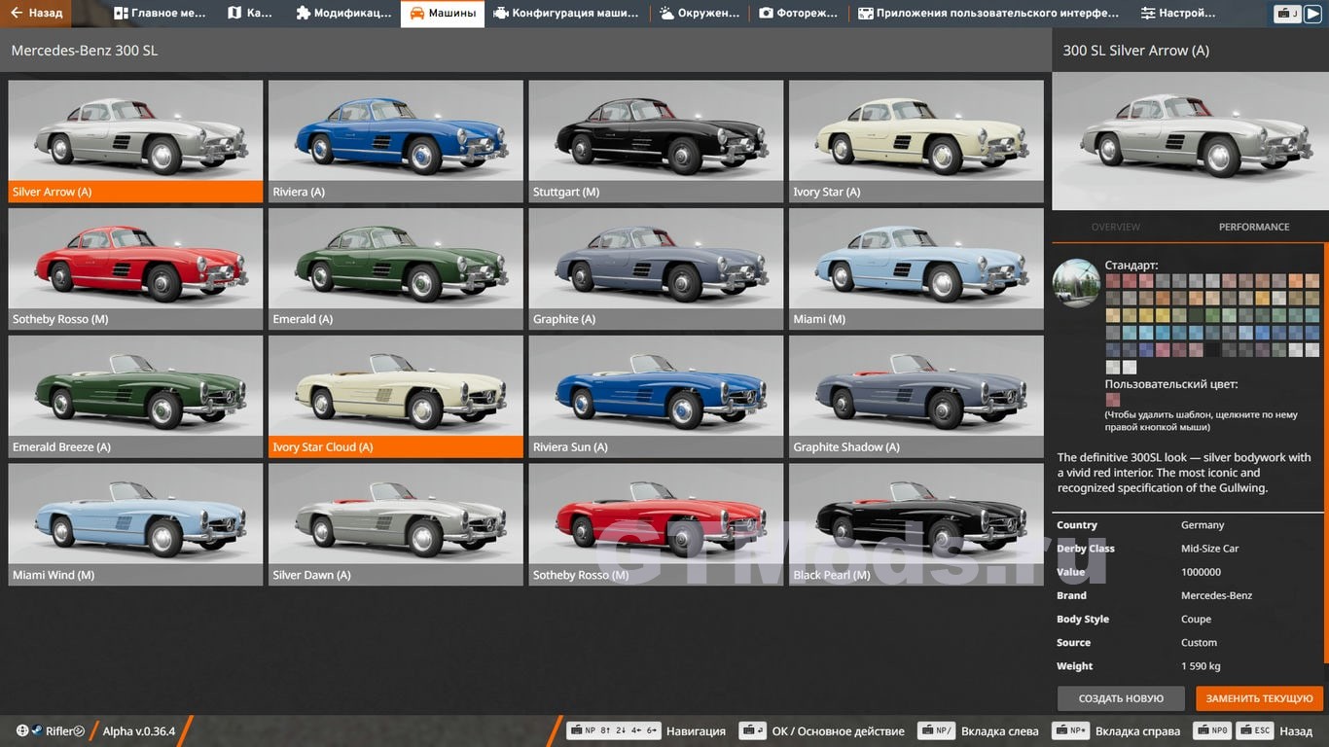Open the Окружение weather tab
The width and height of the screenshot is (1329, 747).
(x=700, y=14)
